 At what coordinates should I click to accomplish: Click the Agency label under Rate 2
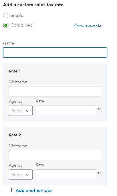click(x=16, y=165)
